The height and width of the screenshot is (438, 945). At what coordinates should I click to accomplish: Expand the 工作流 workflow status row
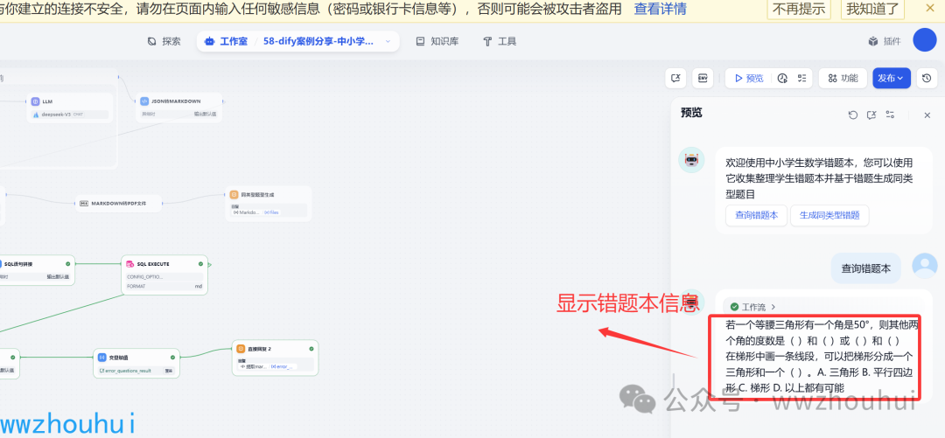(753, 307)
